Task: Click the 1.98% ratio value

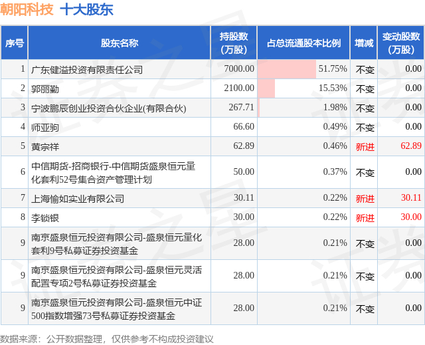Action: (335, 108)
